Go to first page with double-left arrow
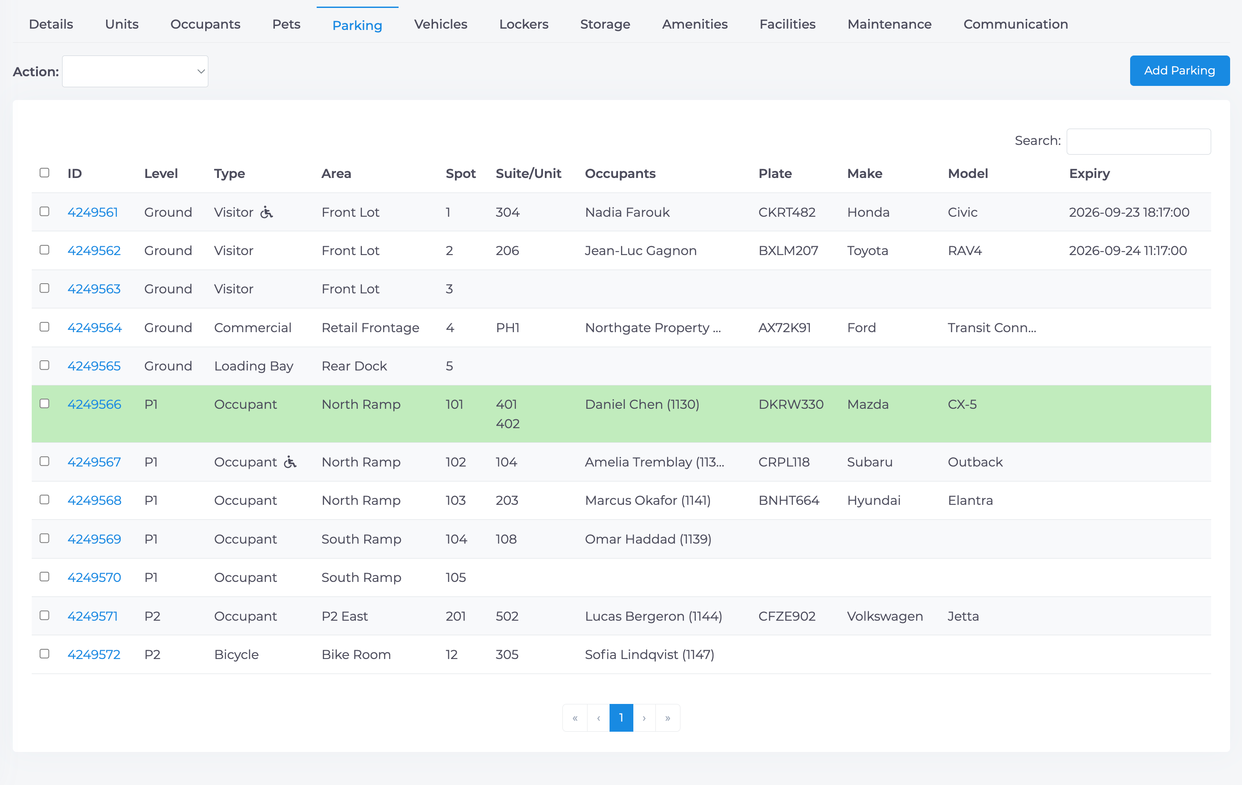This screenshot has height=785, width=1242. [x=575, y=718]
